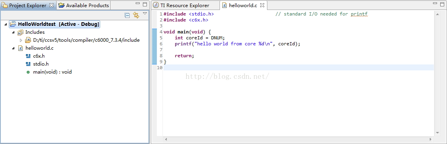Close the Project Explorer view

coord(51,5)
